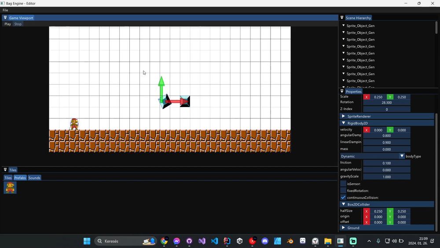Open Visual Studio Code from taskbar

214,241
